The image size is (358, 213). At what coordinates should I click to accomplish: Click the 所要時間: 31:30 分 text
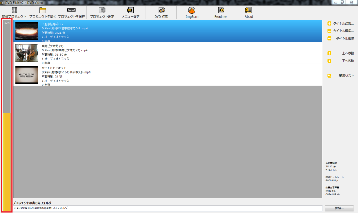coord(54,55)
